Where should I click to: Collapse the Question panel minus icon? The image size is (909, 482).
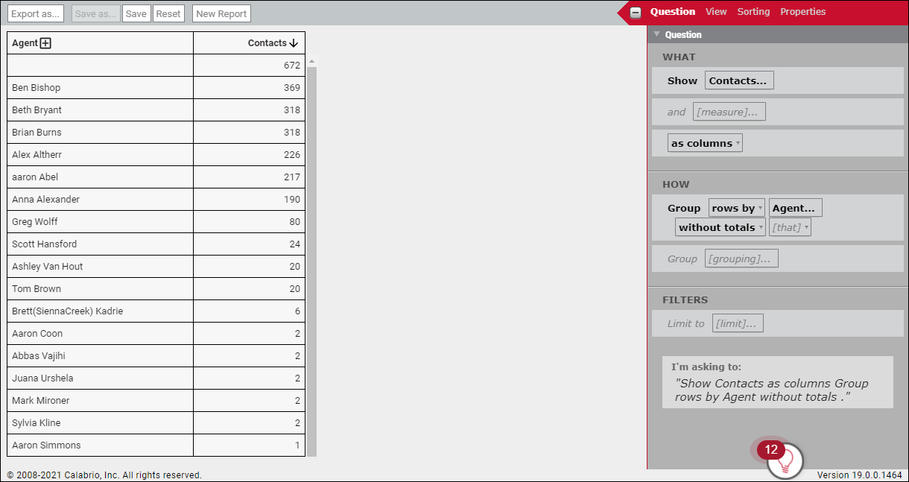[636, 13]
